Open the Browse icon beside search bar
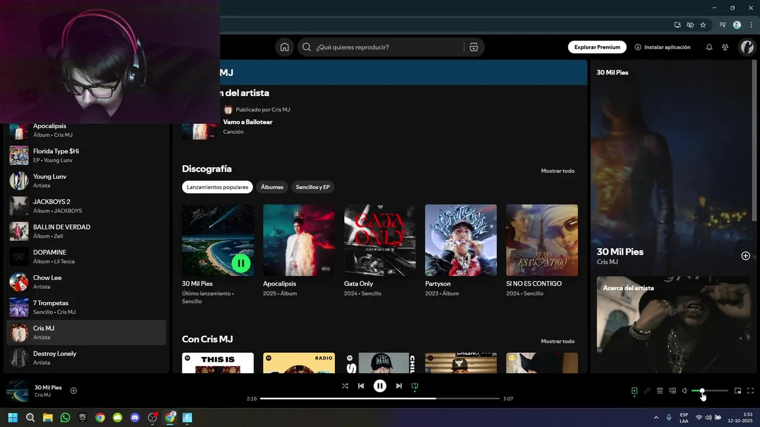Viewport: 760px width, 427px height. point(473,47)
